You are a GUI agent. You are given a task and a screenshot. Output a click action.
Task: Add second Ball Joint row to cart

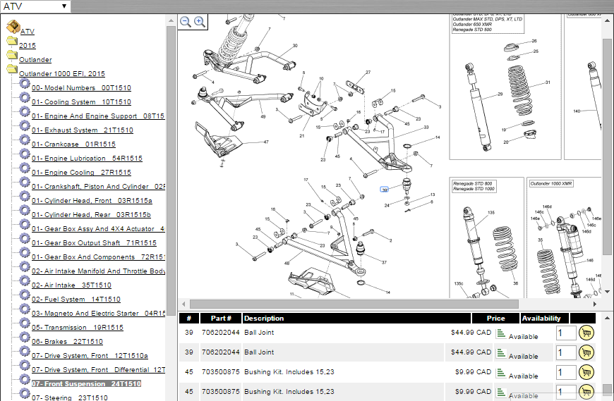pyautogui.click(x=586, y=352)
